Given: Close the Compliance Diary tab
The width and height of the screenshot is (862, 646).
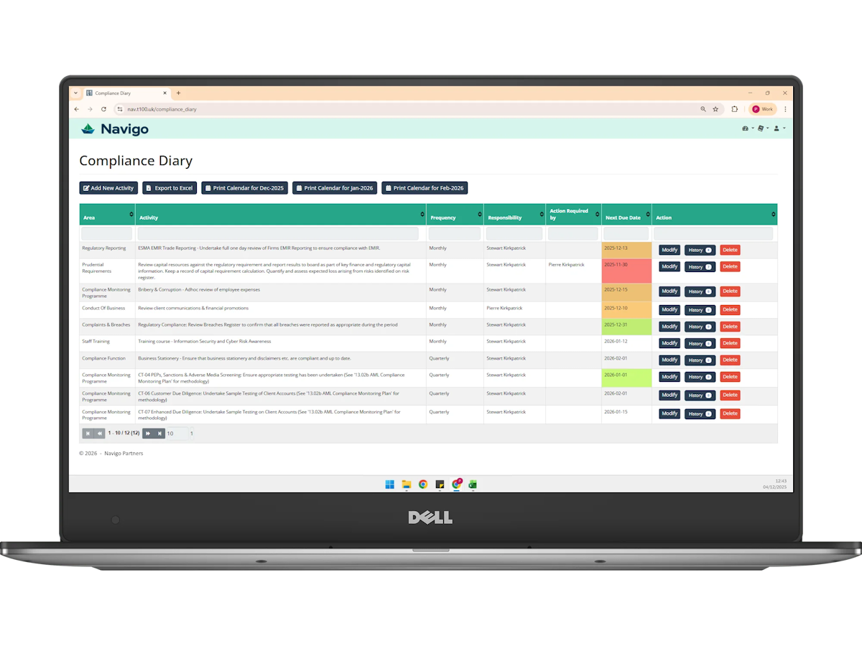Looking at the screenshot, I should (x=164, y=93).
